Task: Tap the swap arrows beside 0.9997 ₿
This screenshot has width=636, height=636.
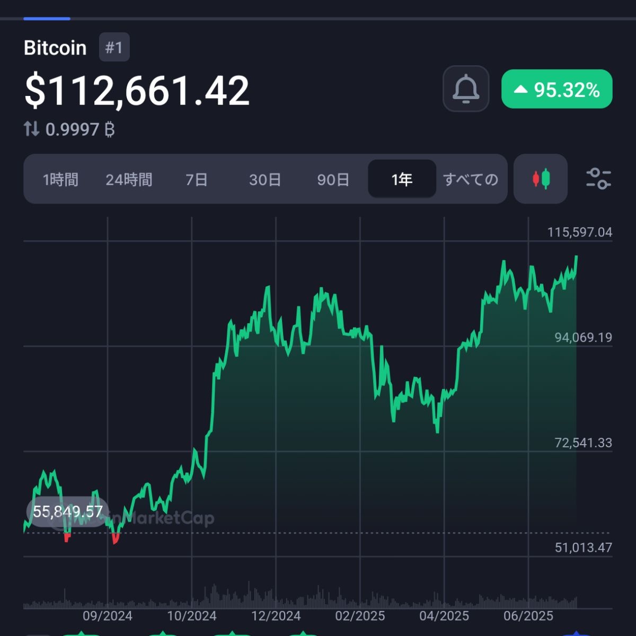Action: tap(31, 129)
